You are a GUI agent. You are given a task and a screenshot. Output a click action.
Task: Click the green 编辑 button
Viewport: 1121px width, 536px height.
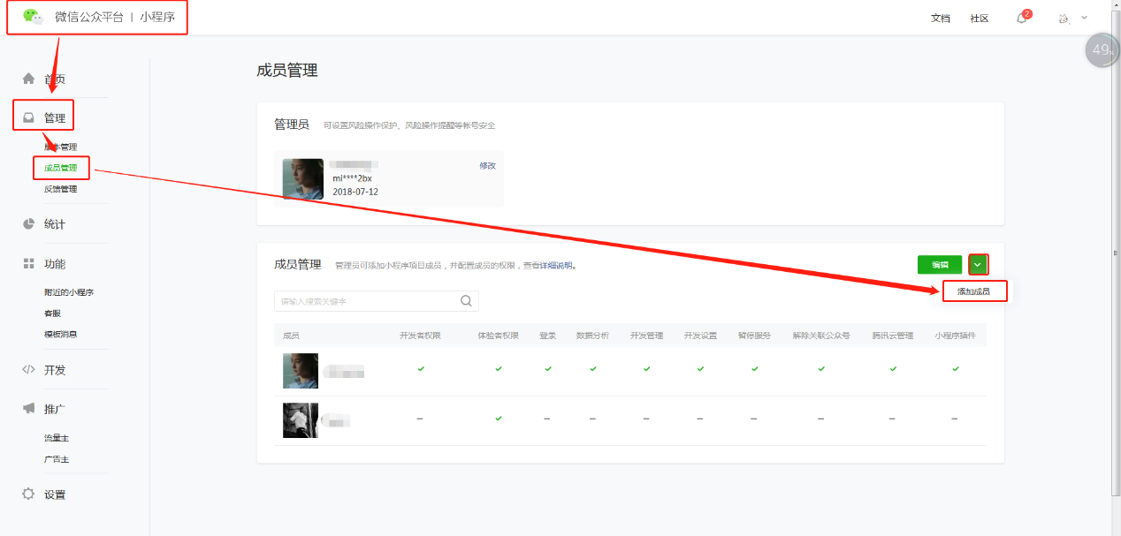(x=939, y=264)
